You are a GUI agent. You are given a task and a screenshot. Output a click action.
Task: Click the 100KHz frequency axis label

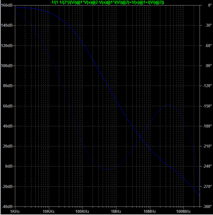coord(82,211)
